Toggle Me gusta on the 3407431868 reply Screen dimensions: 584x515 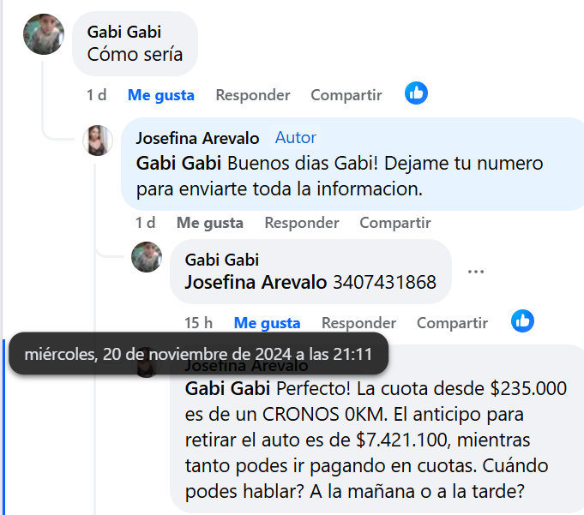click(x=267, y=323)
